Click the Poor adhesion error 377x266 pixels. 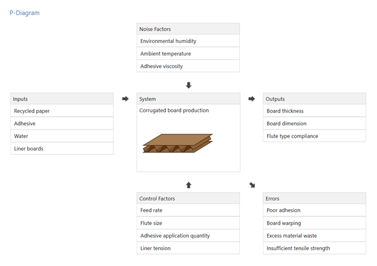[314, 210]
